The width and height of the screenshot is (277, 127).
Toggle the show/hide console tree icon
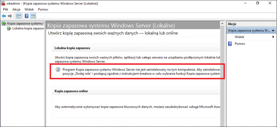pyautogui.click(x=18, y=16)
